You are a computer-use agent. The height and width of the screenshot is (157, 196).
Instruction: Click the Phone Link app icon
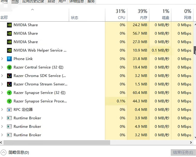pyautogui.click(x=9, y=59)
